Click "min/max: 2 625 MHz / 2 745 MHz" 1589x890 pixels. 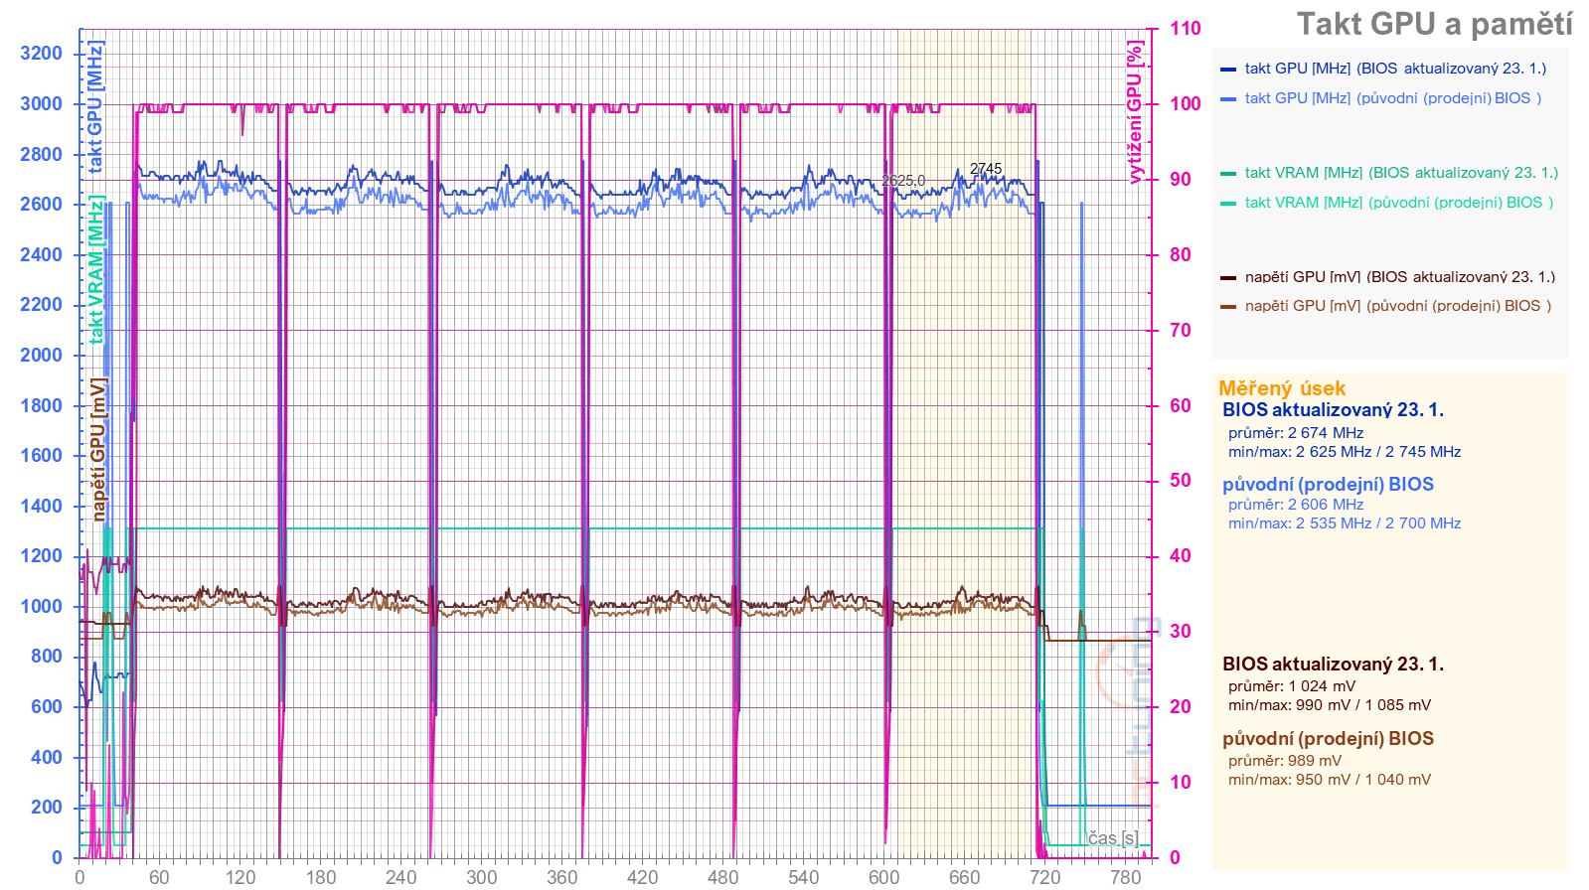click(1345, 452)
